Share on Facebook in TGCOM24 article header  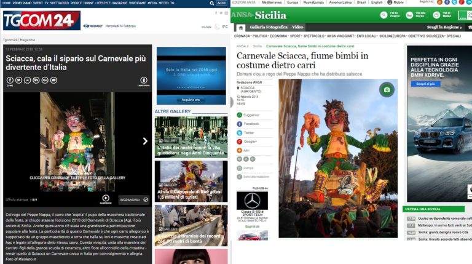10,80
